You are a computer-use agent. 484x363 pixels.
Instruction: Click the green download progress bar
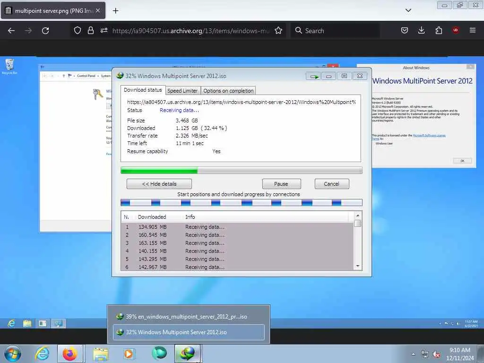click(x=242, y=170)
